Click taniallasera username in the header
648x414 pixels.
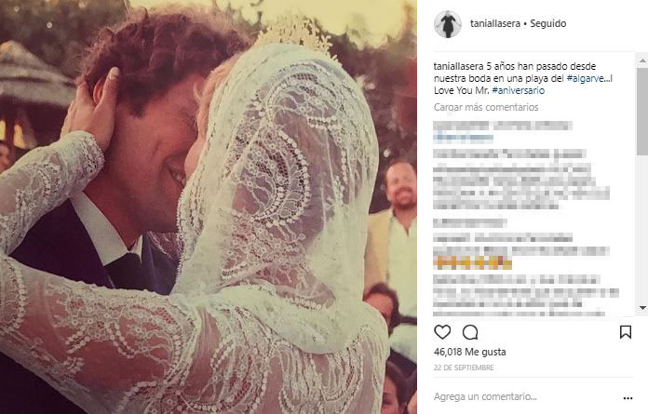(x=495, y=23)
